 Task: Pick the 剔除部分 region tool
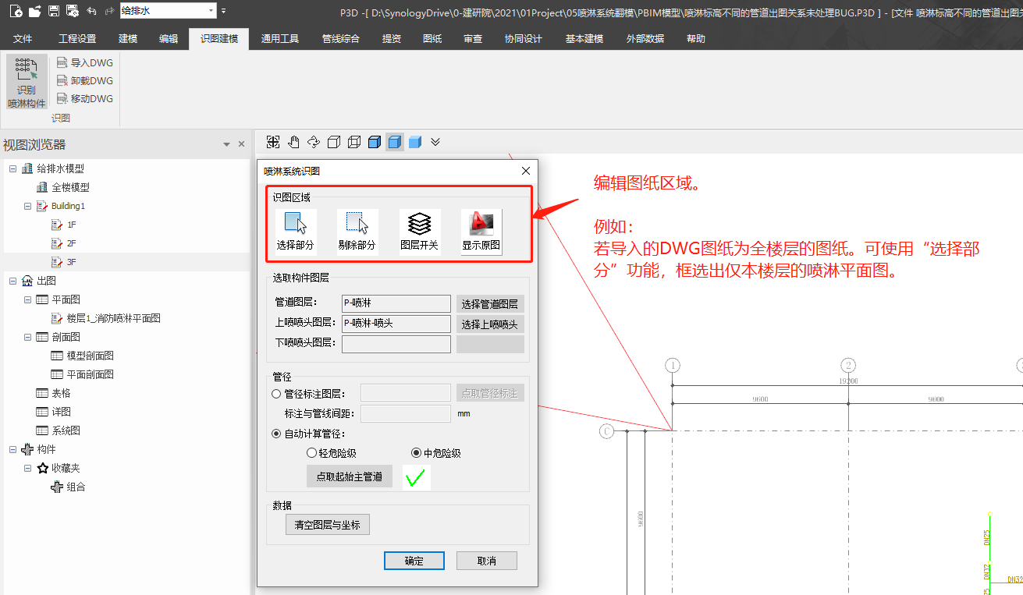pos(357,232)
